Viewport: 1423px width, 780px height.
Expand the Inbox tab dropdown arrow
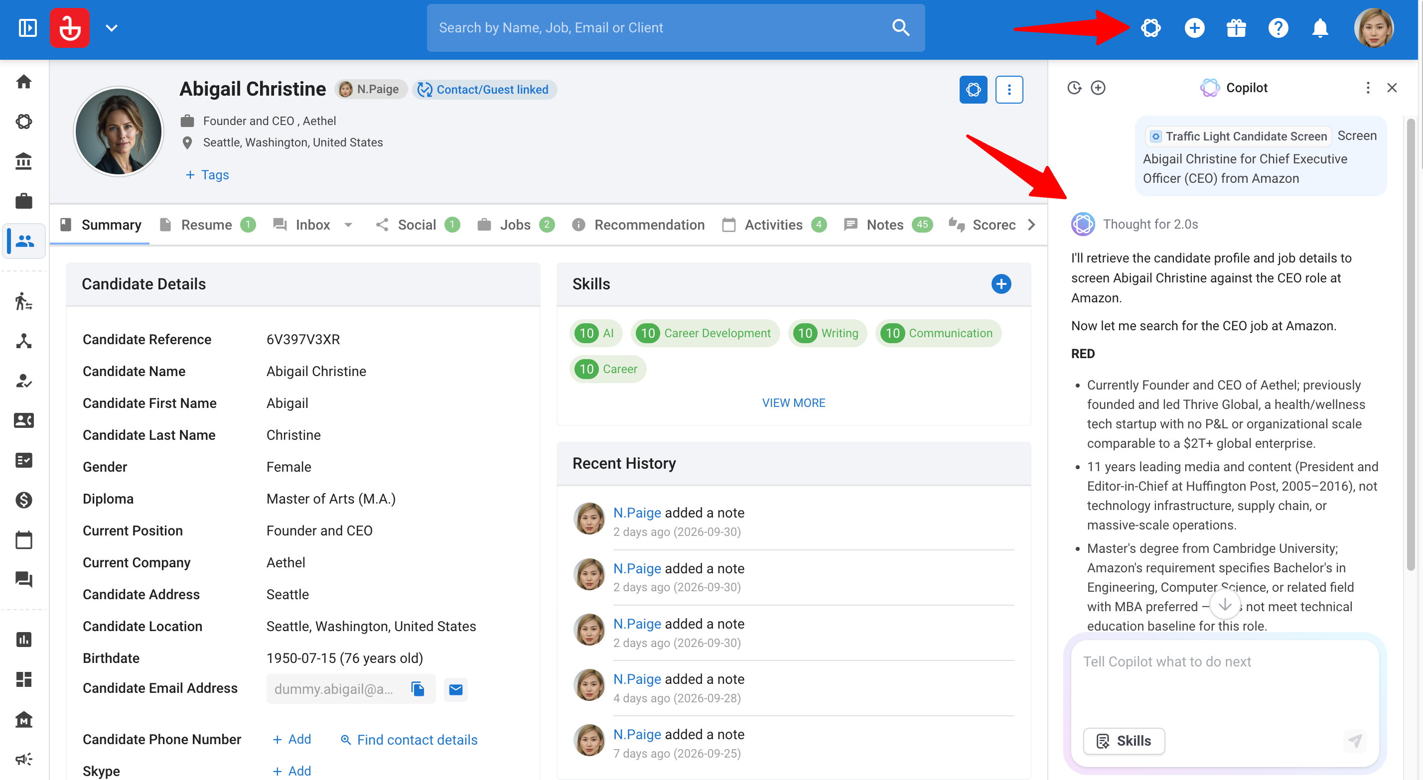348,225
